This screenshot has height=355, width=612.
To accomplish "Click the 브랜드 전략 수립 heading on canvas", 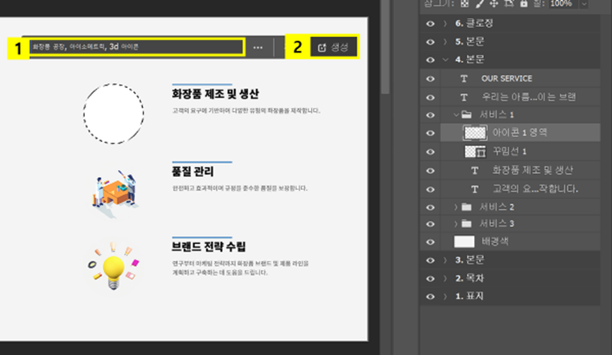I will click(209, 246).
